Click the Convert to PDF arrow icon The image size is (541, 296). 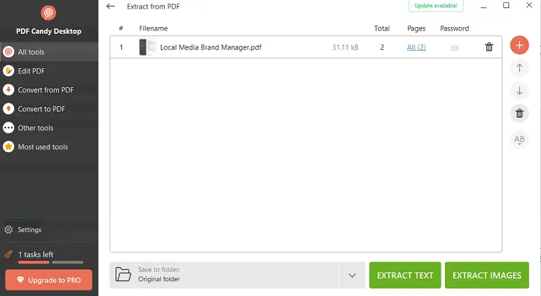pos(9,109)
